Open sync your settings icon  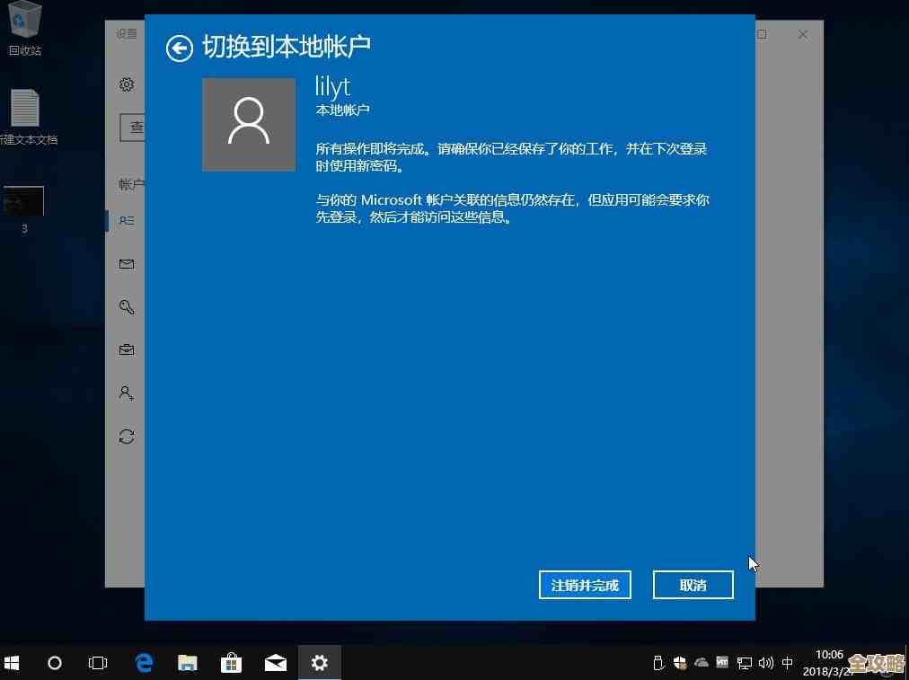pos(127,436)
